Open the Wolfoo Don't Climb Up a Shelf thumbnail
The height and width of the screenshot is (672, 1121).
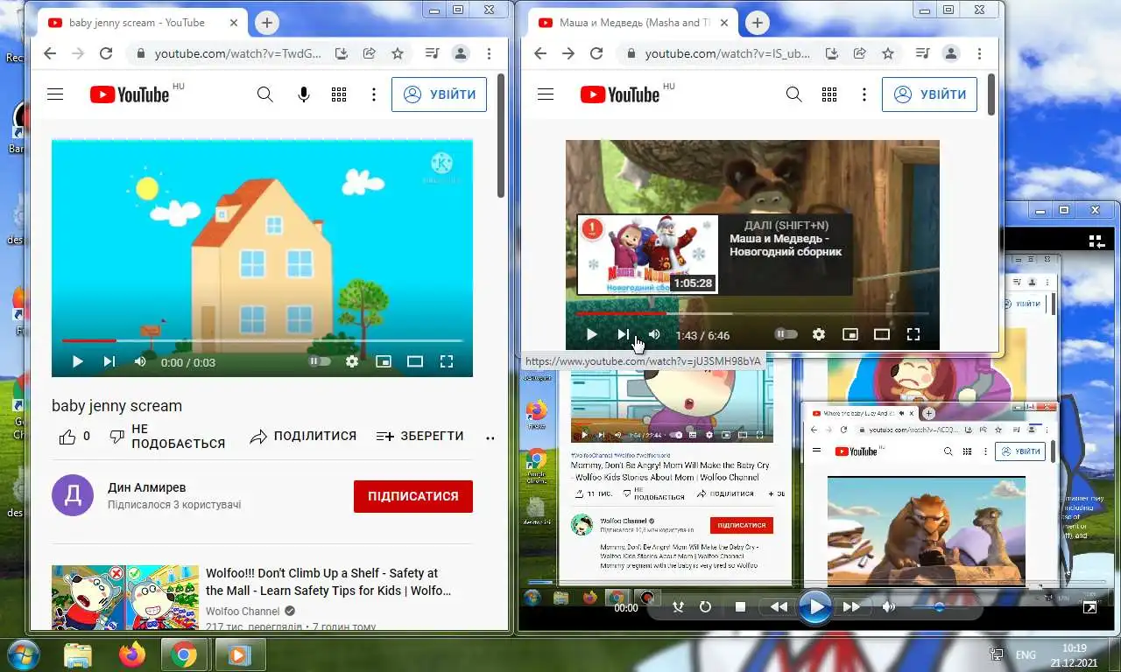click(125, 598)
